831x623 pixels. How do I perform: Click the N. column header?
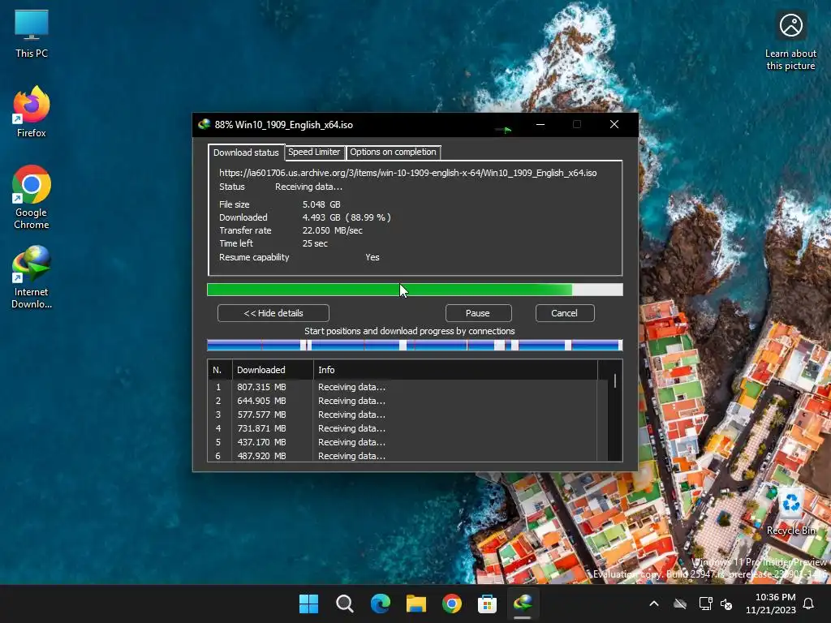[x=219, y=370]
